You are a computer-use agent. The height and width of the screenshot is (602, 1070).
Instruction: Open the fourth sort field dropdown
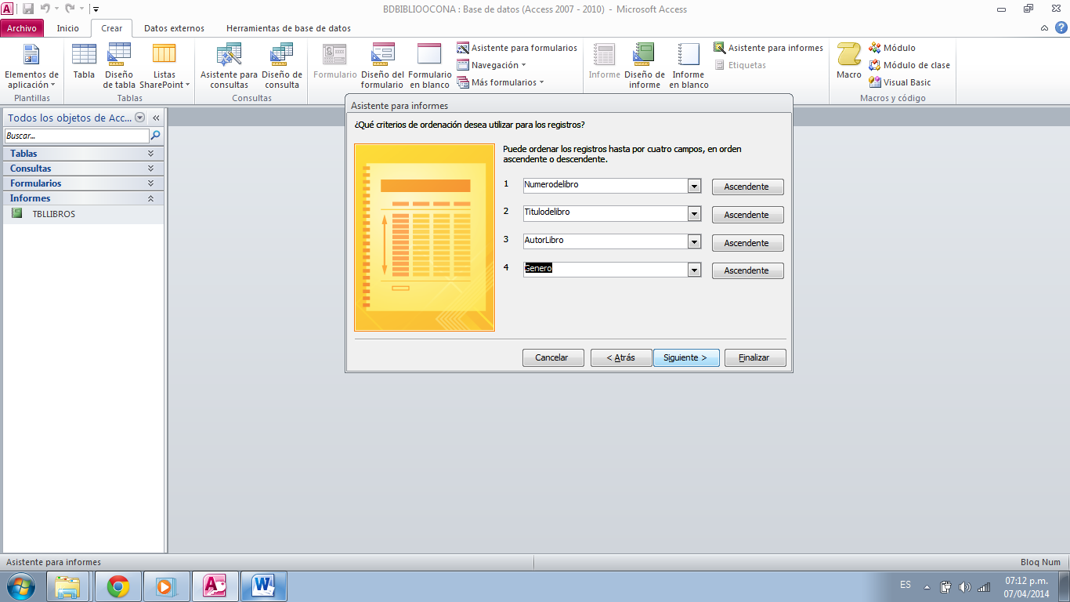694,270
